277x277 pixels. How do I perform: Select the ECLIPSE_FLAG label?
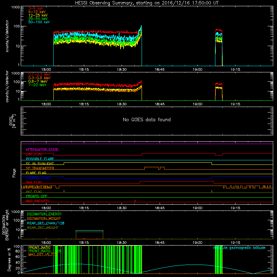tap(38, 178)
